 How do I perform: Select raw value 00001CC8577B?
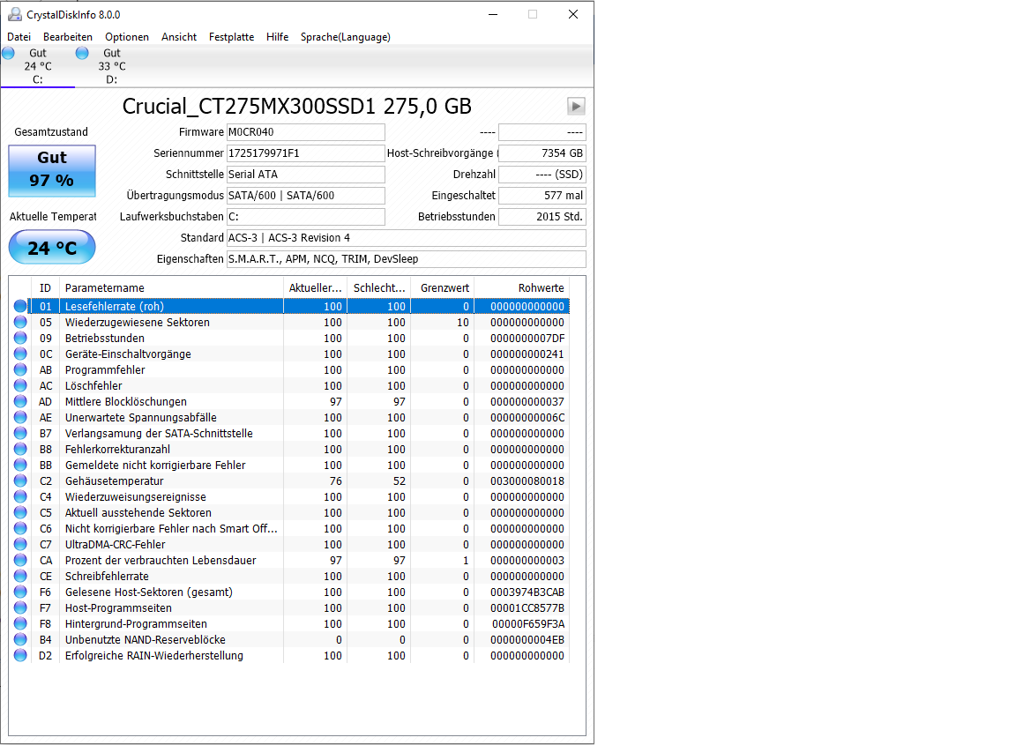tap(527, 607)
